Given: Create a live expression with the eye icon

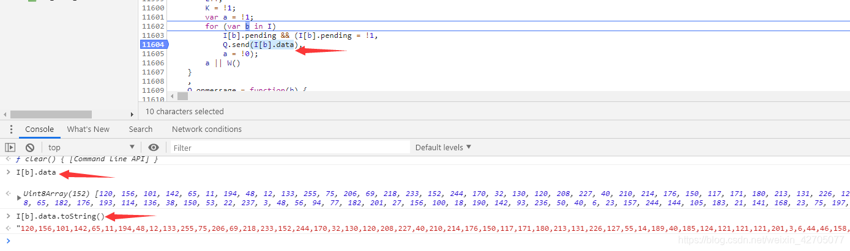Looking at the screenshot, I should click(154, 147).
